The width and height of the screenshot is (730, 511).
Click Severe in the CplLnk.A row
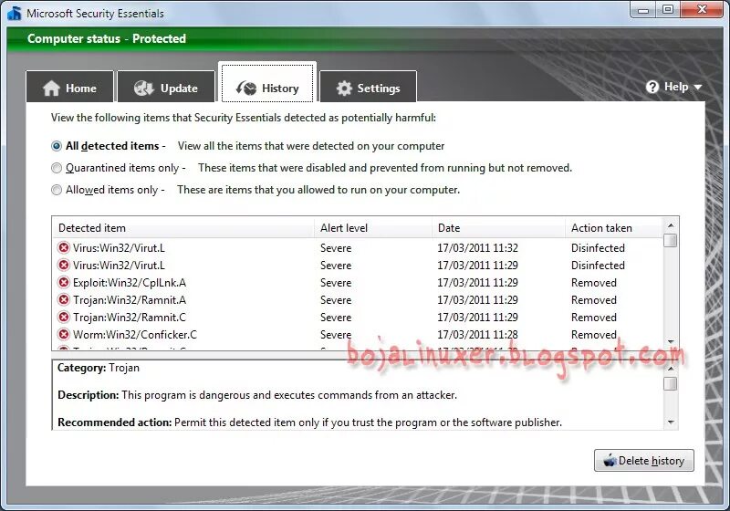(336, 283)
